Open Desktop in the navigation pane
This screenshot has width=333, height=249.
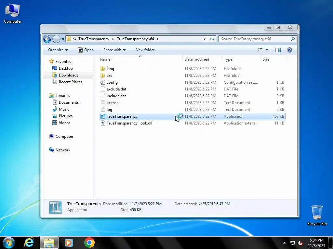pyautogui.click(x=66, y=68)
